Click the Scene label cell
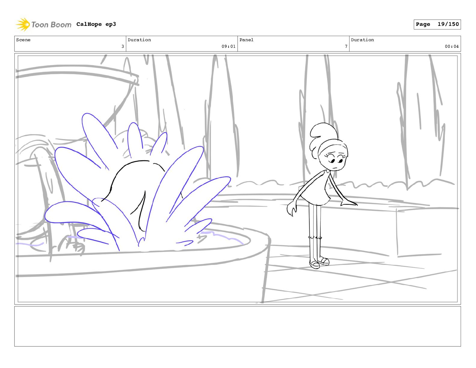This screenshot has width=476, height=368. click(x=70, y=44)
